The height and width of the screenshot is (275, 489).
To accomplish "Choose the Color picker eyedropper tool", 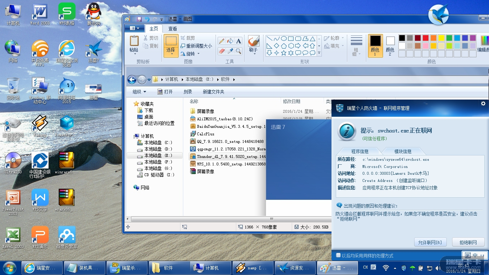I will pos(230,51).
